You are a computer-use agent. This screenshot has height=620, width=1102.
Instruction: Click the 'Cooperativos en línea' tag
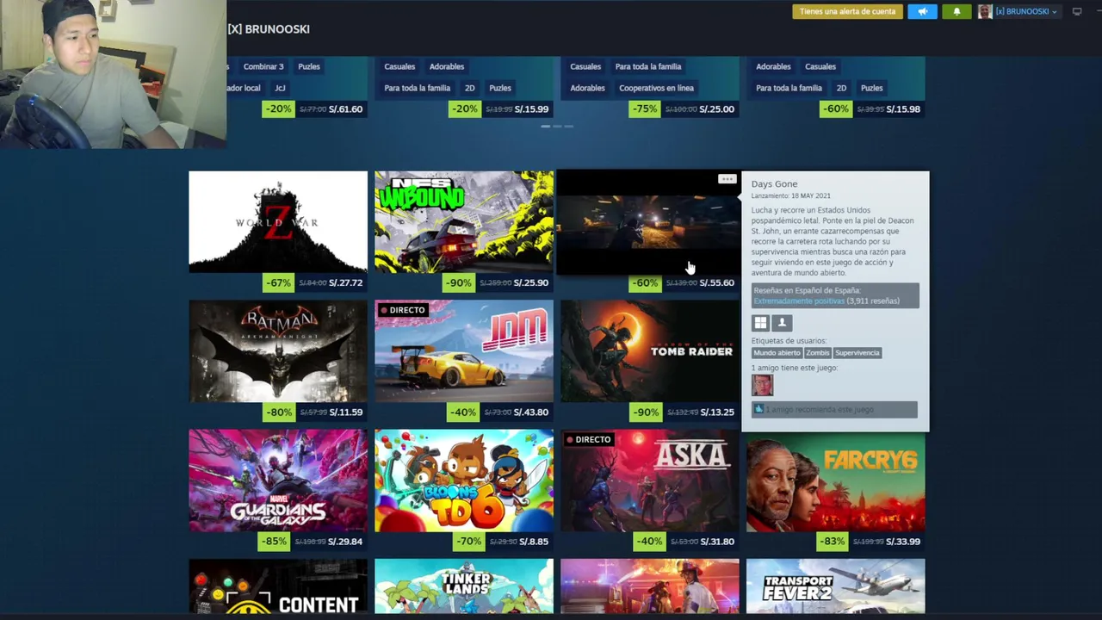(x=656, y=88)
